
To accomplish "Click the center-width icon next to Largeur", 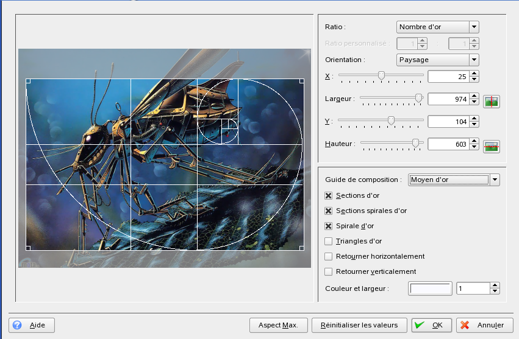I will tap(491, 102).
